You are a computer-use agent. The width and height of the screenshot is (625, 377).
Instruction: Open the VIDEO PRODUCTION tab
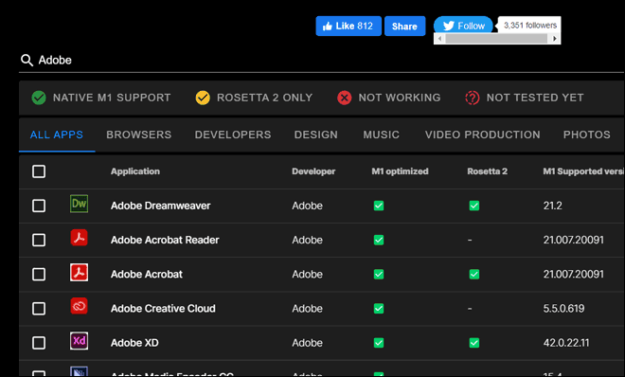coord(482,135)
